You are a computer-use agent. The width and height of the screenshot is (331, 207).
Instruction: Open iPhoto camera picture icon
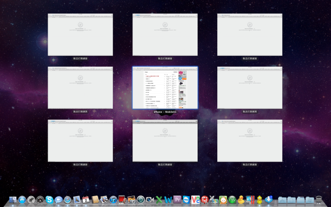[131, 199]
